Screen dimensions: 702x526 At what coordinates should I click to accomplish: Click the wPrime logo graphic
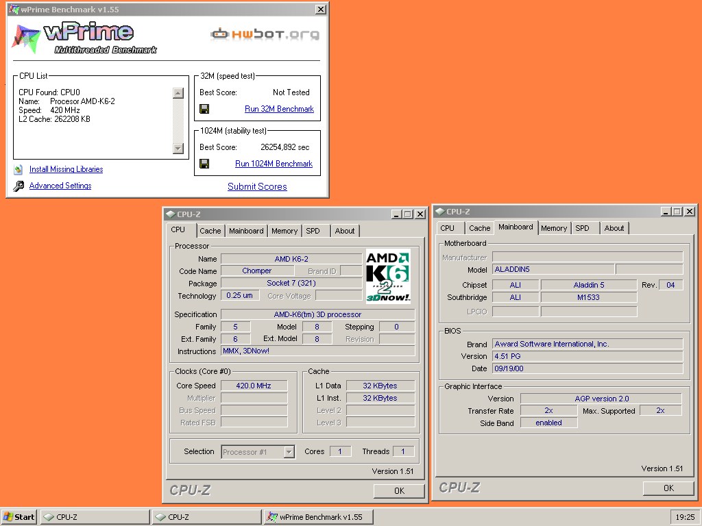(85, 38)
